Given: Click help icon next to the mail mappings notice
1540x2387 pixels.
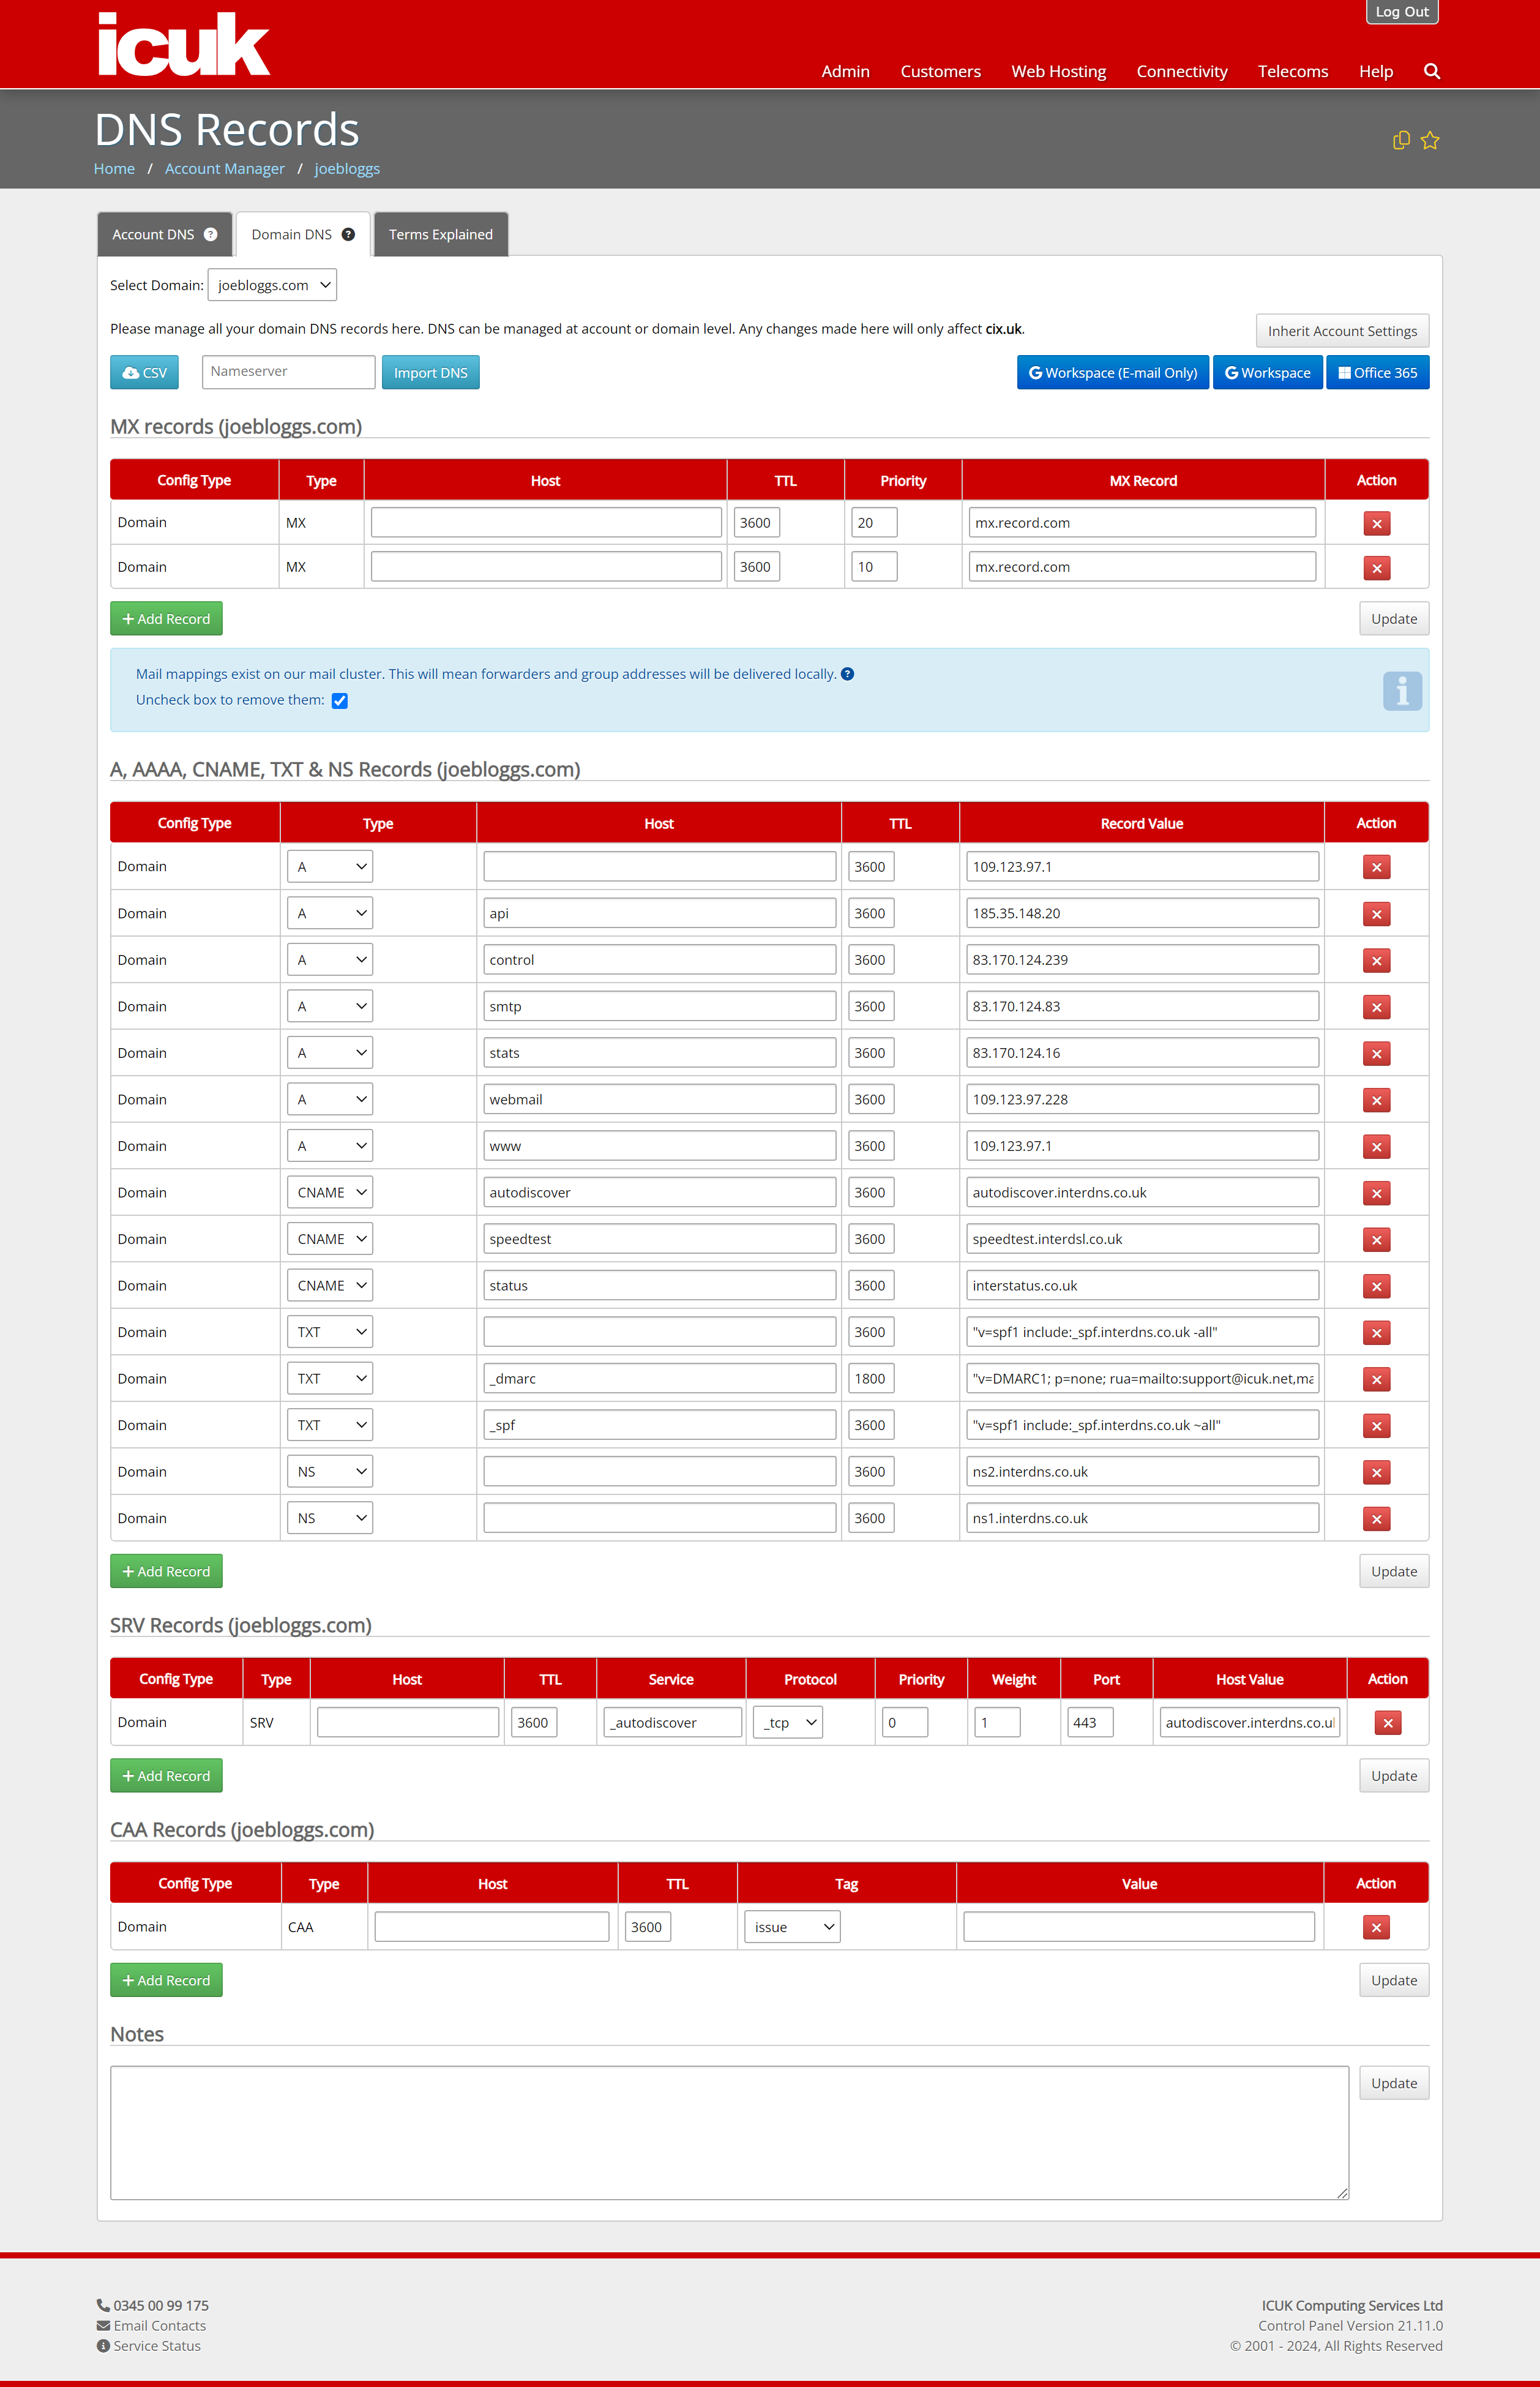Looking at the screenshot, I should click(847, 674).
